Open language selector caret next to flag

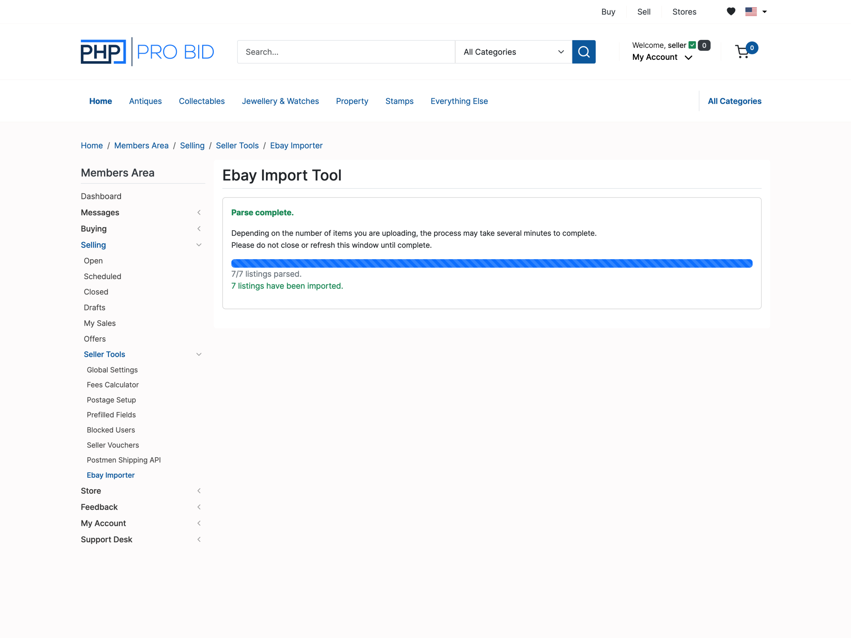click(x=765, y=12)
